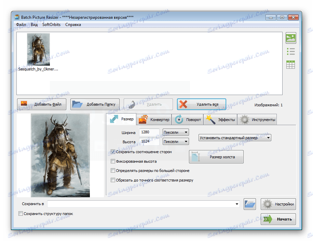Open Размер холста dialog
This screenshot has height=241, width=313.
(x=216, y=157)
